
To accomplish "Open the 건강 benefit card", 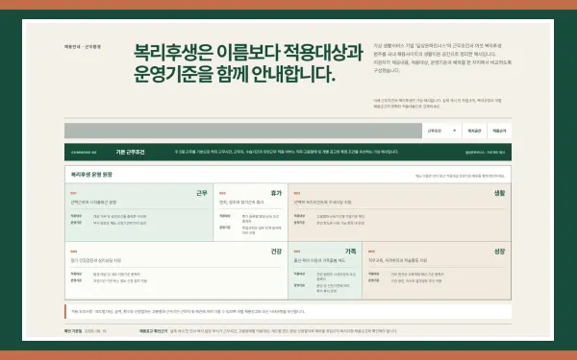I will pos(176,271).
